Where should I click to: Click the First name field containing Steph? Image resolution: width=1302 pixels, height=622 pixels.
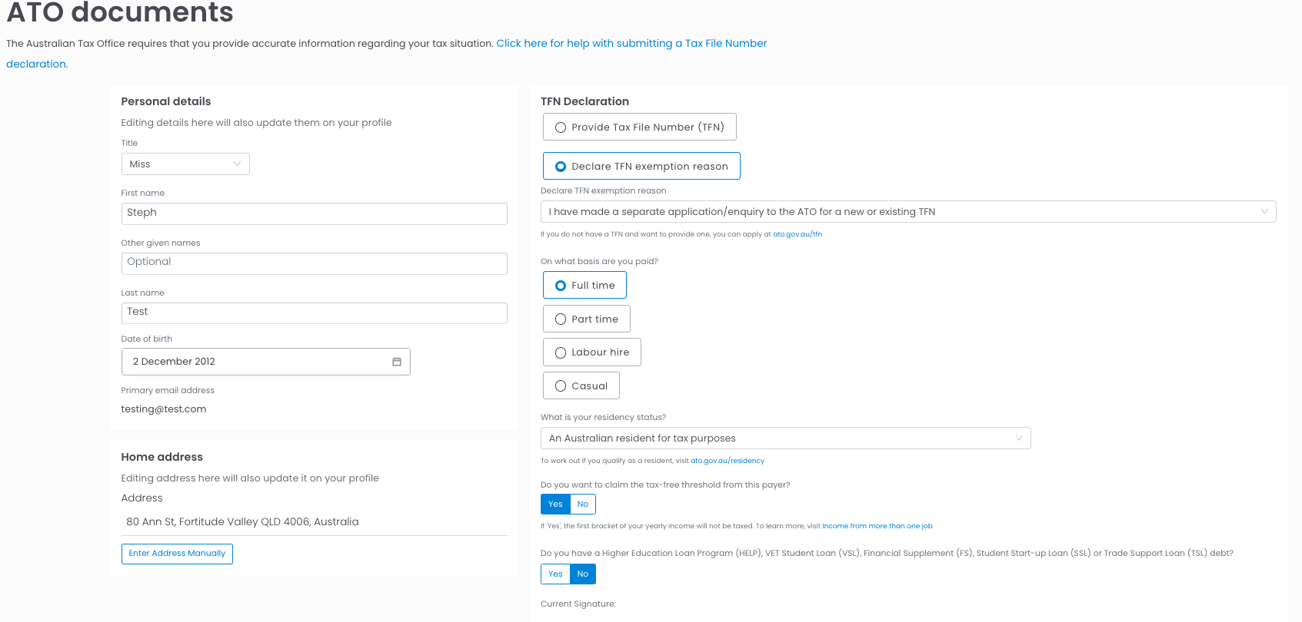coord(314,213)
